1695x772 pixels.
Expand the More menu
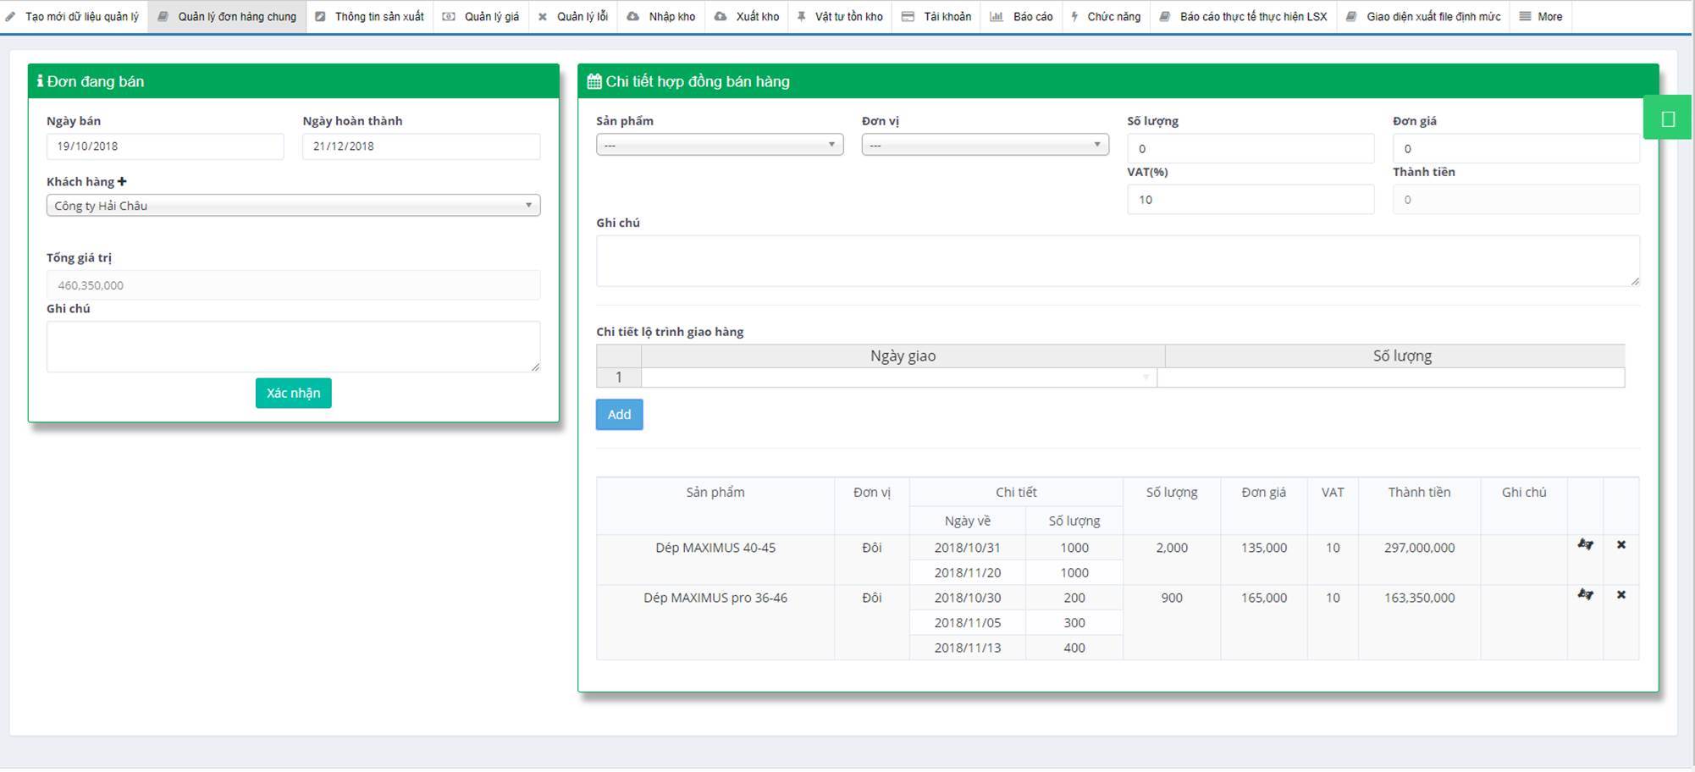tap(1541, 16)
